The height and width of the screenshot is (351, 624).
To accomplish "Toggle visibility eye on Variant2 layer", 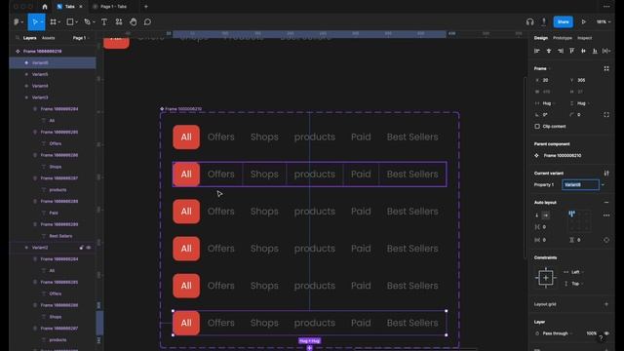I will pyautogui.click(x=89, y=248).
